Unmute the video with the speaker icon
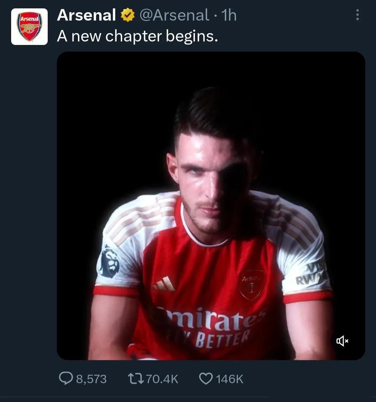 343,341
